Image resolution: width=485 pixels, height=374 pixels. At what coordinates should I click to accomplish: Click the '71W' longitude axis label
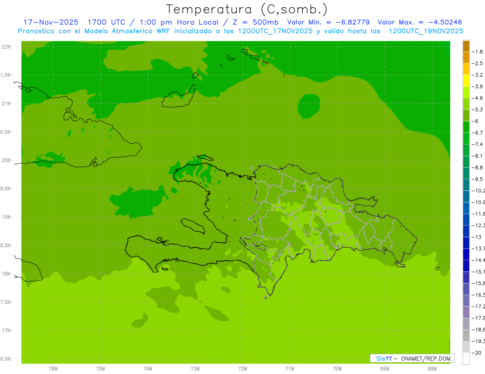[x=290, y=369]
